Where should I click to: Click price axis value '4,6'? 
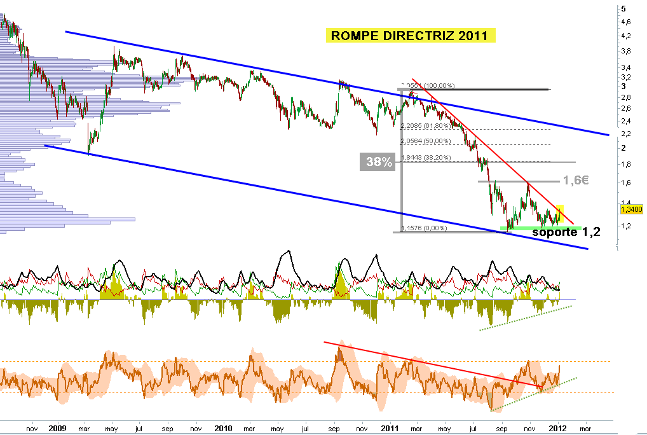click(626, 22)
